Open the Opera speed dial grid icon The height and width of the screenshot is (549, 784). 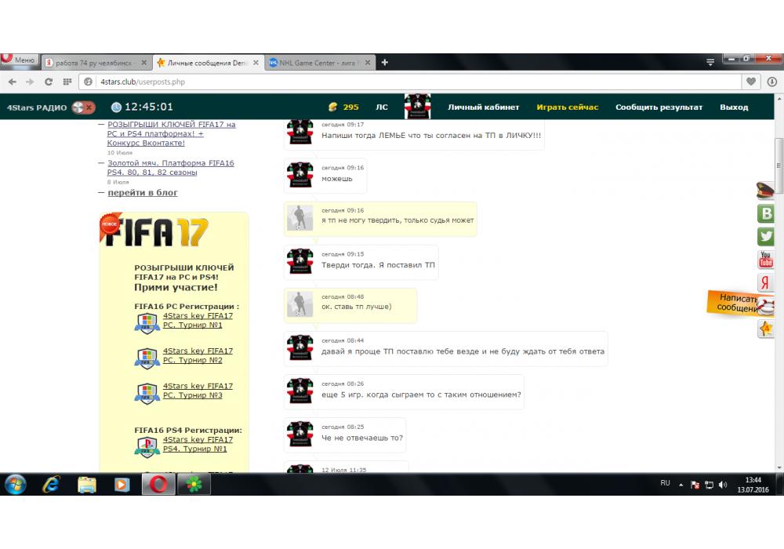click(x=67, y=82)
